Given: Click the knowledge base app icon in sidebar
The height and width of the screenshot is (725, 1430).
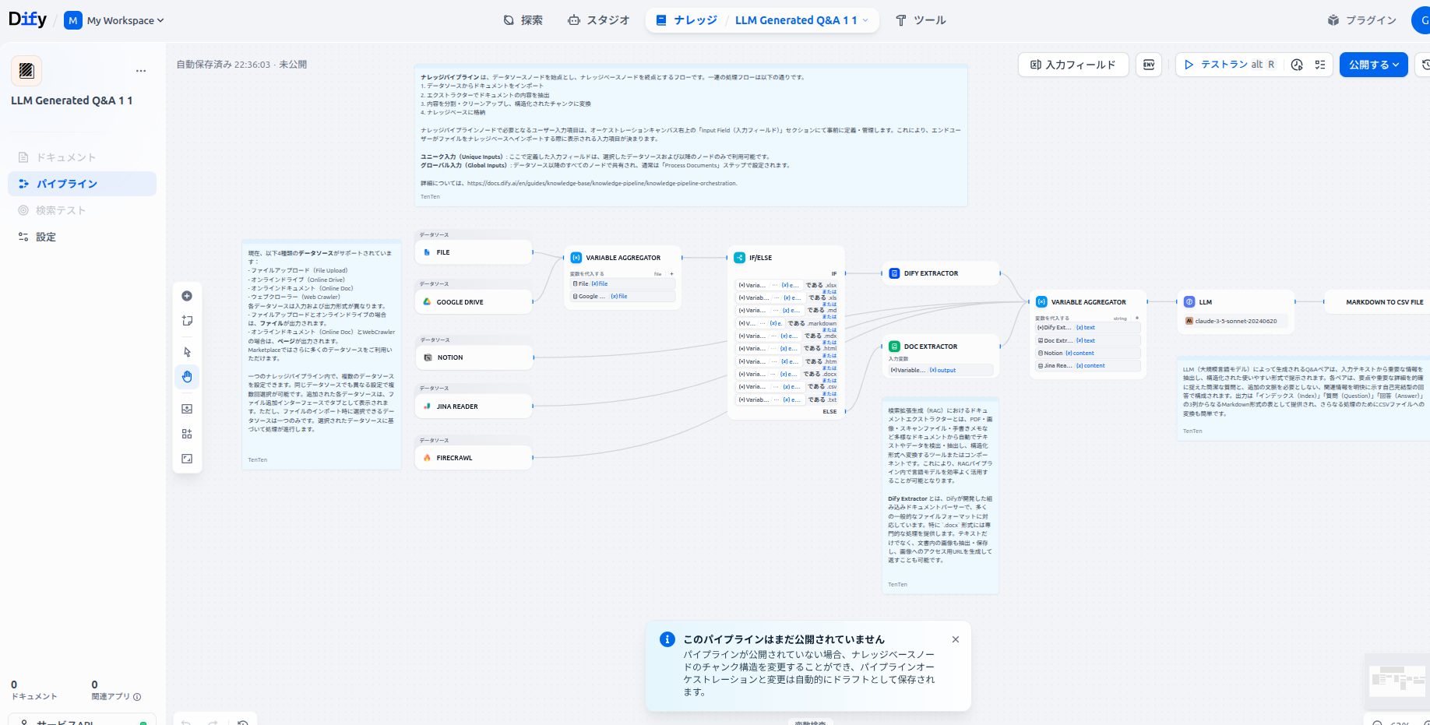Looking at the screenshot, I should pos(26,71).
